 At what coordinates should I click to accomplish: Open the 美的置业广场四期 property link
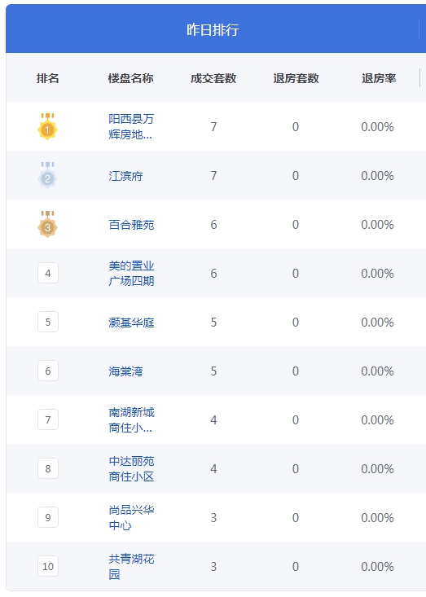[x=131, y=273]
